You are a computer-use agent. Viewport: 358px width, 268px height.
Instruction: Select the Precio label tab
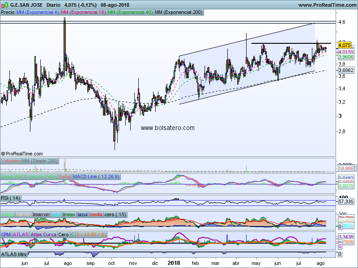point(8,13)
